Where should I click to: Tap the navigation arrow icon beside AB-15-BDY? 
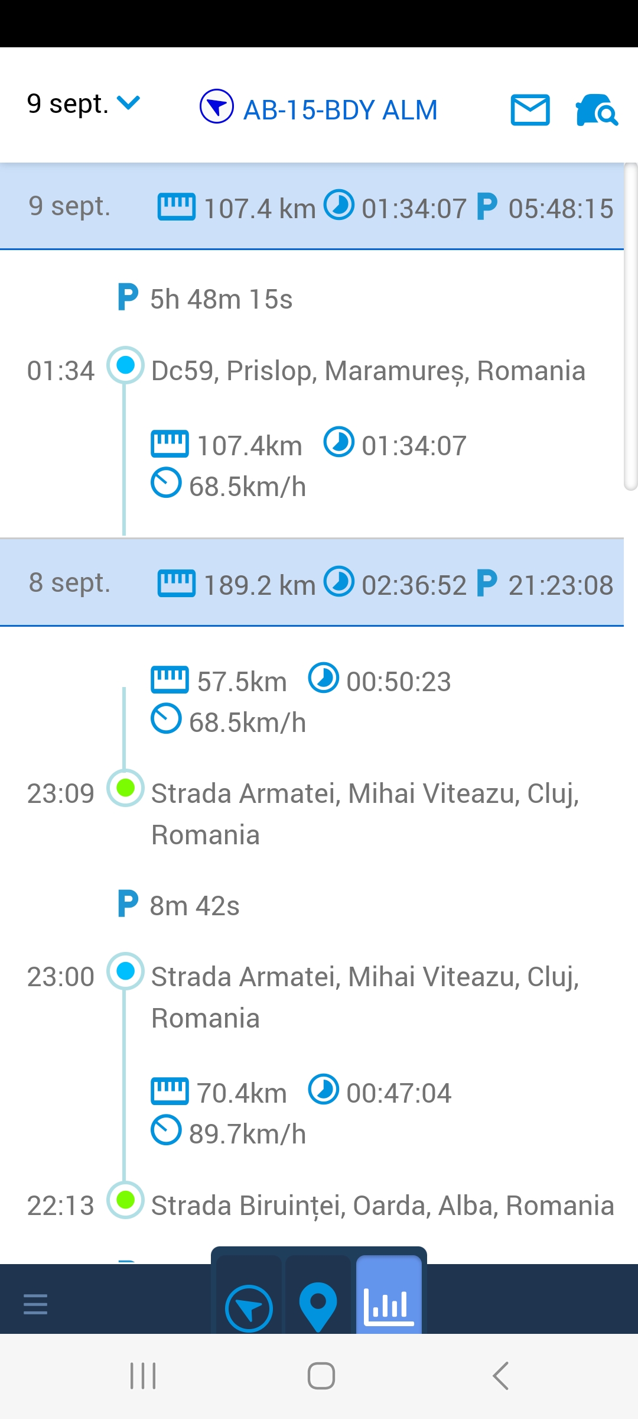click(x=217, y=106)
